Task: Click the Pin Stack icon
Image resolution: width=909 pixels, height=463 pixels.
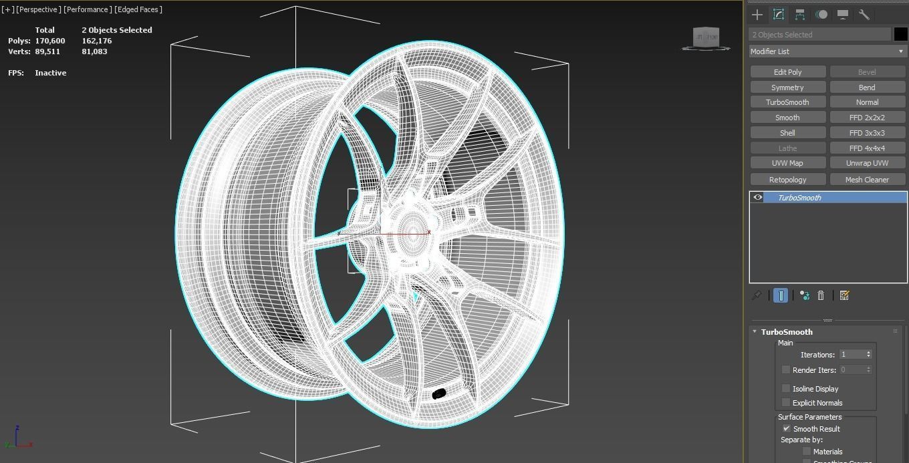Action: 757,295
